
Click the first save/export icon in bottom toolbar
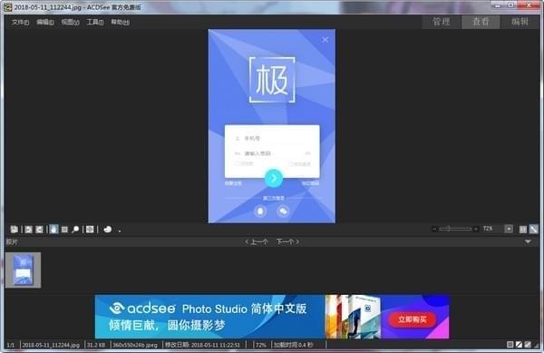[15, 230]
